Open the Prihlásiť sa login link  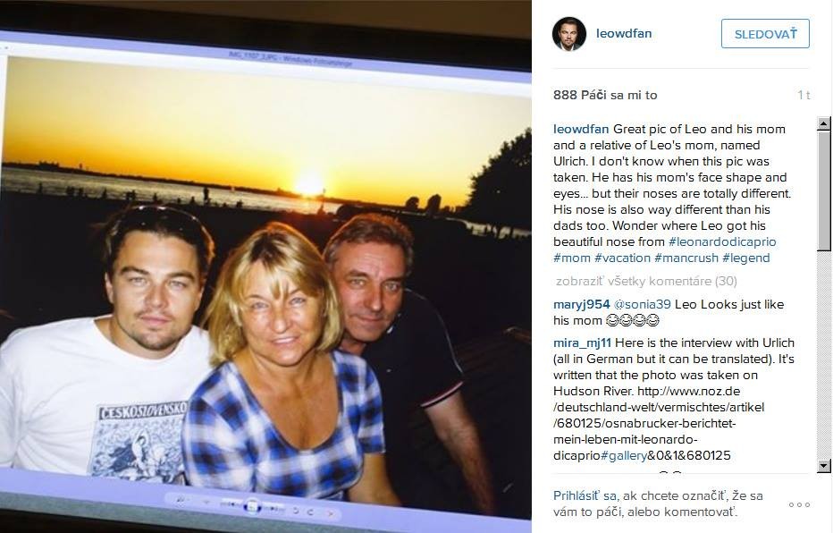point(585,495)
